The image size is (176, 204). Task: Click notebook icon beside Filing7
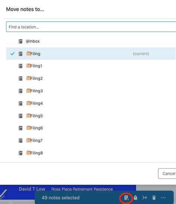click(x=20, y=140)
